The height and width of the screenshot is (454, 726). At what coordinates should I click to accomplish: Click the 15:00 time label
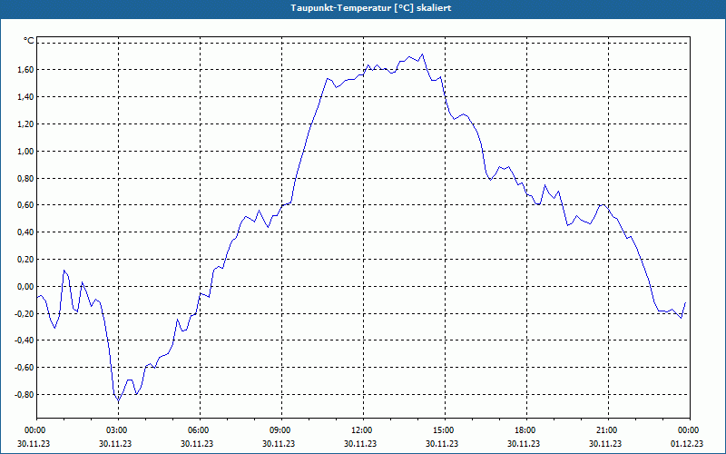point(445,430)
